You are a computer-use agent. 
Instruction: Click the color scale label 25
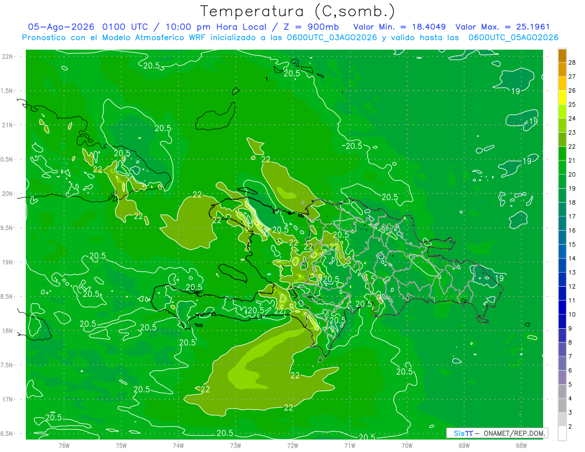click(x=572, y=104)
